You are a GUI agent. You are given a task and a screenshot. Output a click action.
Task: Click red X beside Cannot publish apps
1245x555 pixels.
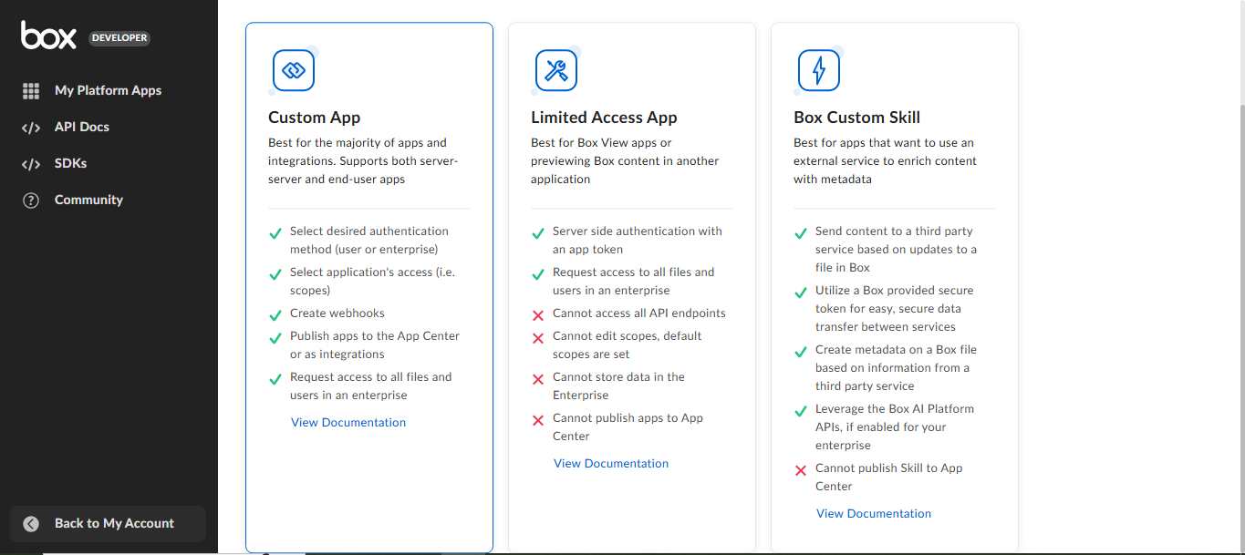538,420
